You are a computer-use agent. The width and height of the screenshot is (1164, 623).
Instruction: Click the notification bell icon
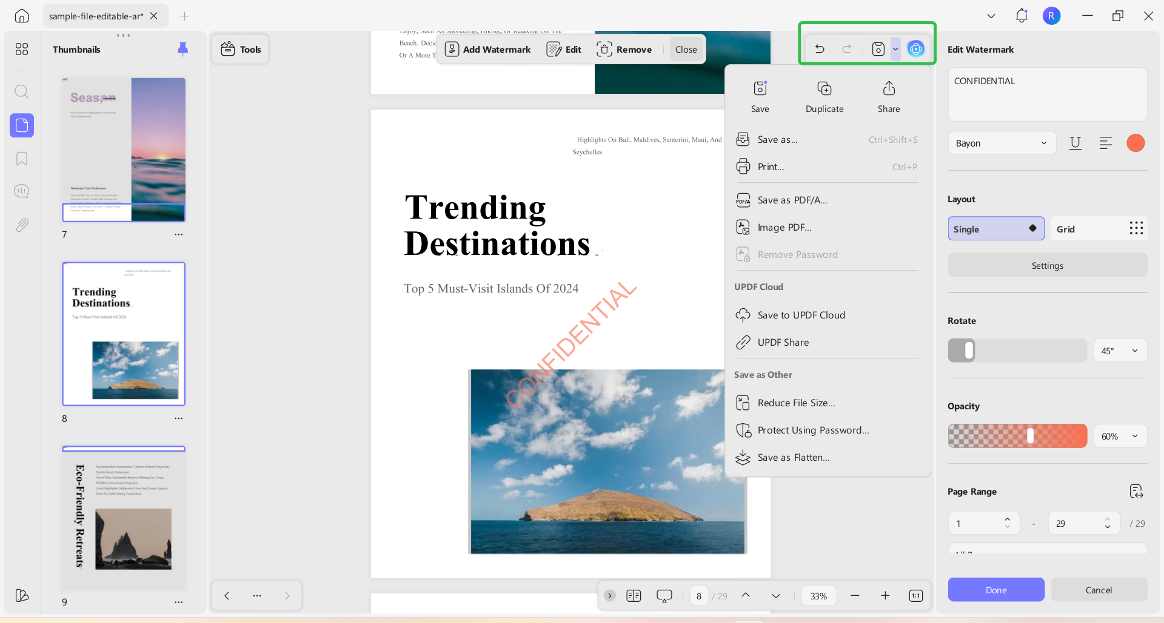coord(1022,16)
